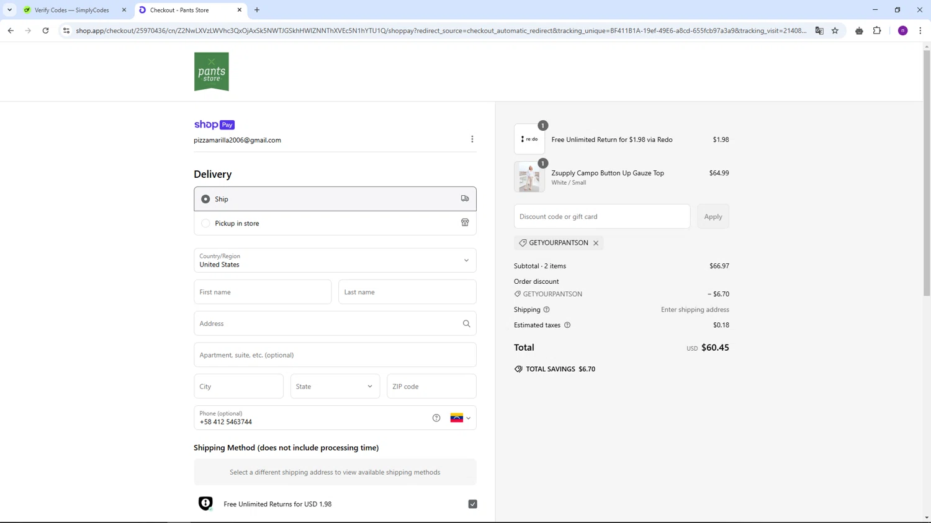
Task: Go forward to next page
Action: coord(28,30)
